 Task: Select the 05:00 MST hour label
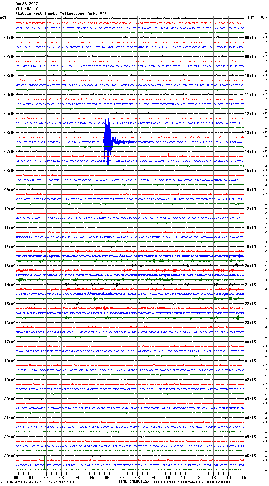click(9, 114)
